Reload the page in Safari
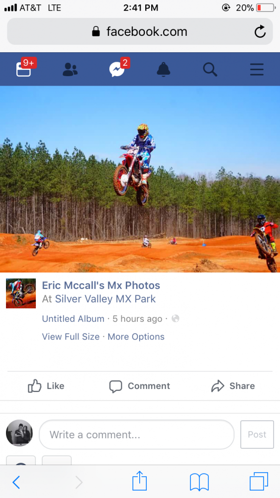The image size is (280, 498). [x=260, y=32]
